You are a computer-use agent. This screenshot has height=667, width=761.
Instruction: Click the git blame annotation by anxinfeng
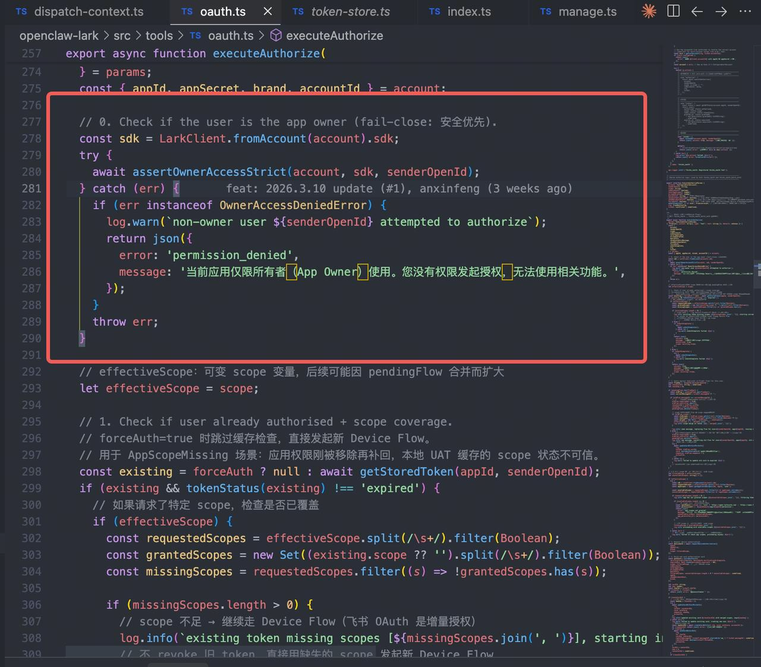(x=399, y=188)
